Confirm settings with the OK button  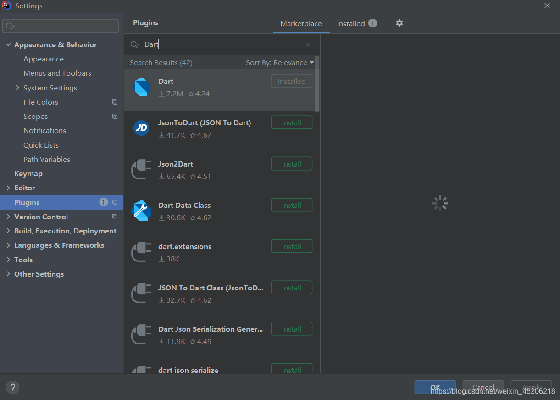[435, 387]
